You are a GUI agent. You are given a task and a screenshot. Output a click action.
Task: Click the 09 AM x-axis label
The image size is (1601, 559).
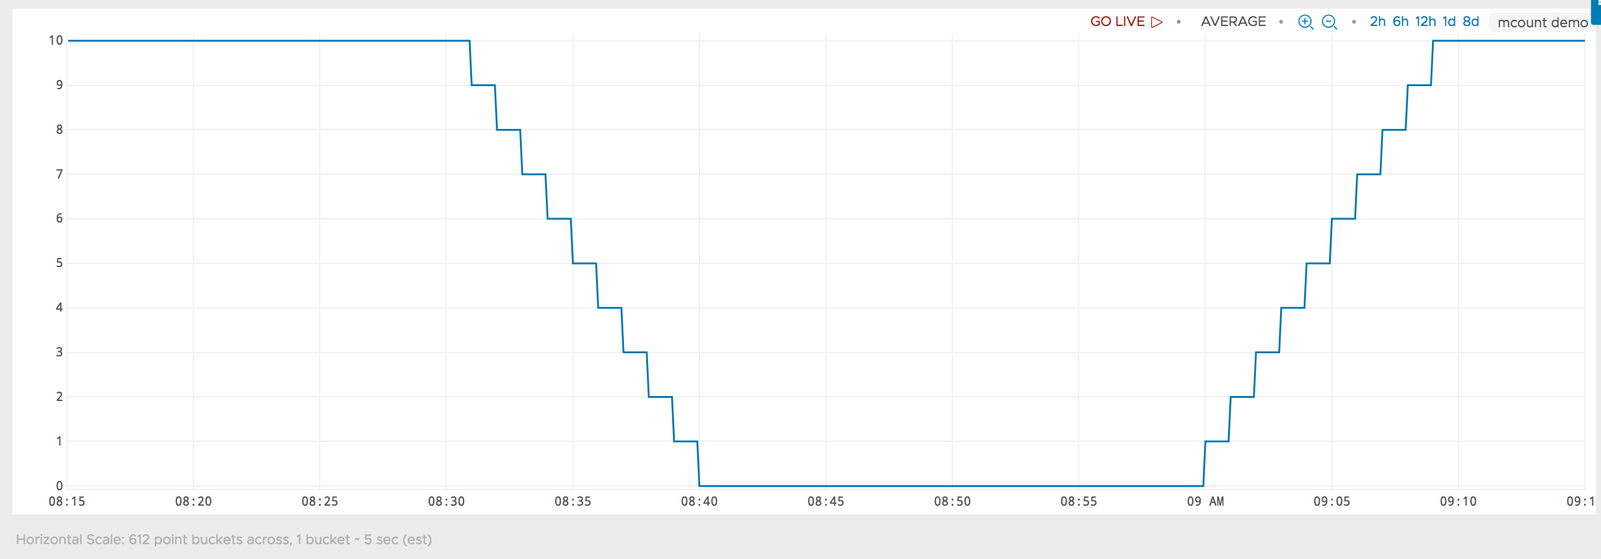pos(1205,501)
